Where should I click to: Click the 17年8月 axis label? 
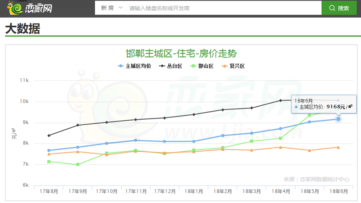pos(49,191)
